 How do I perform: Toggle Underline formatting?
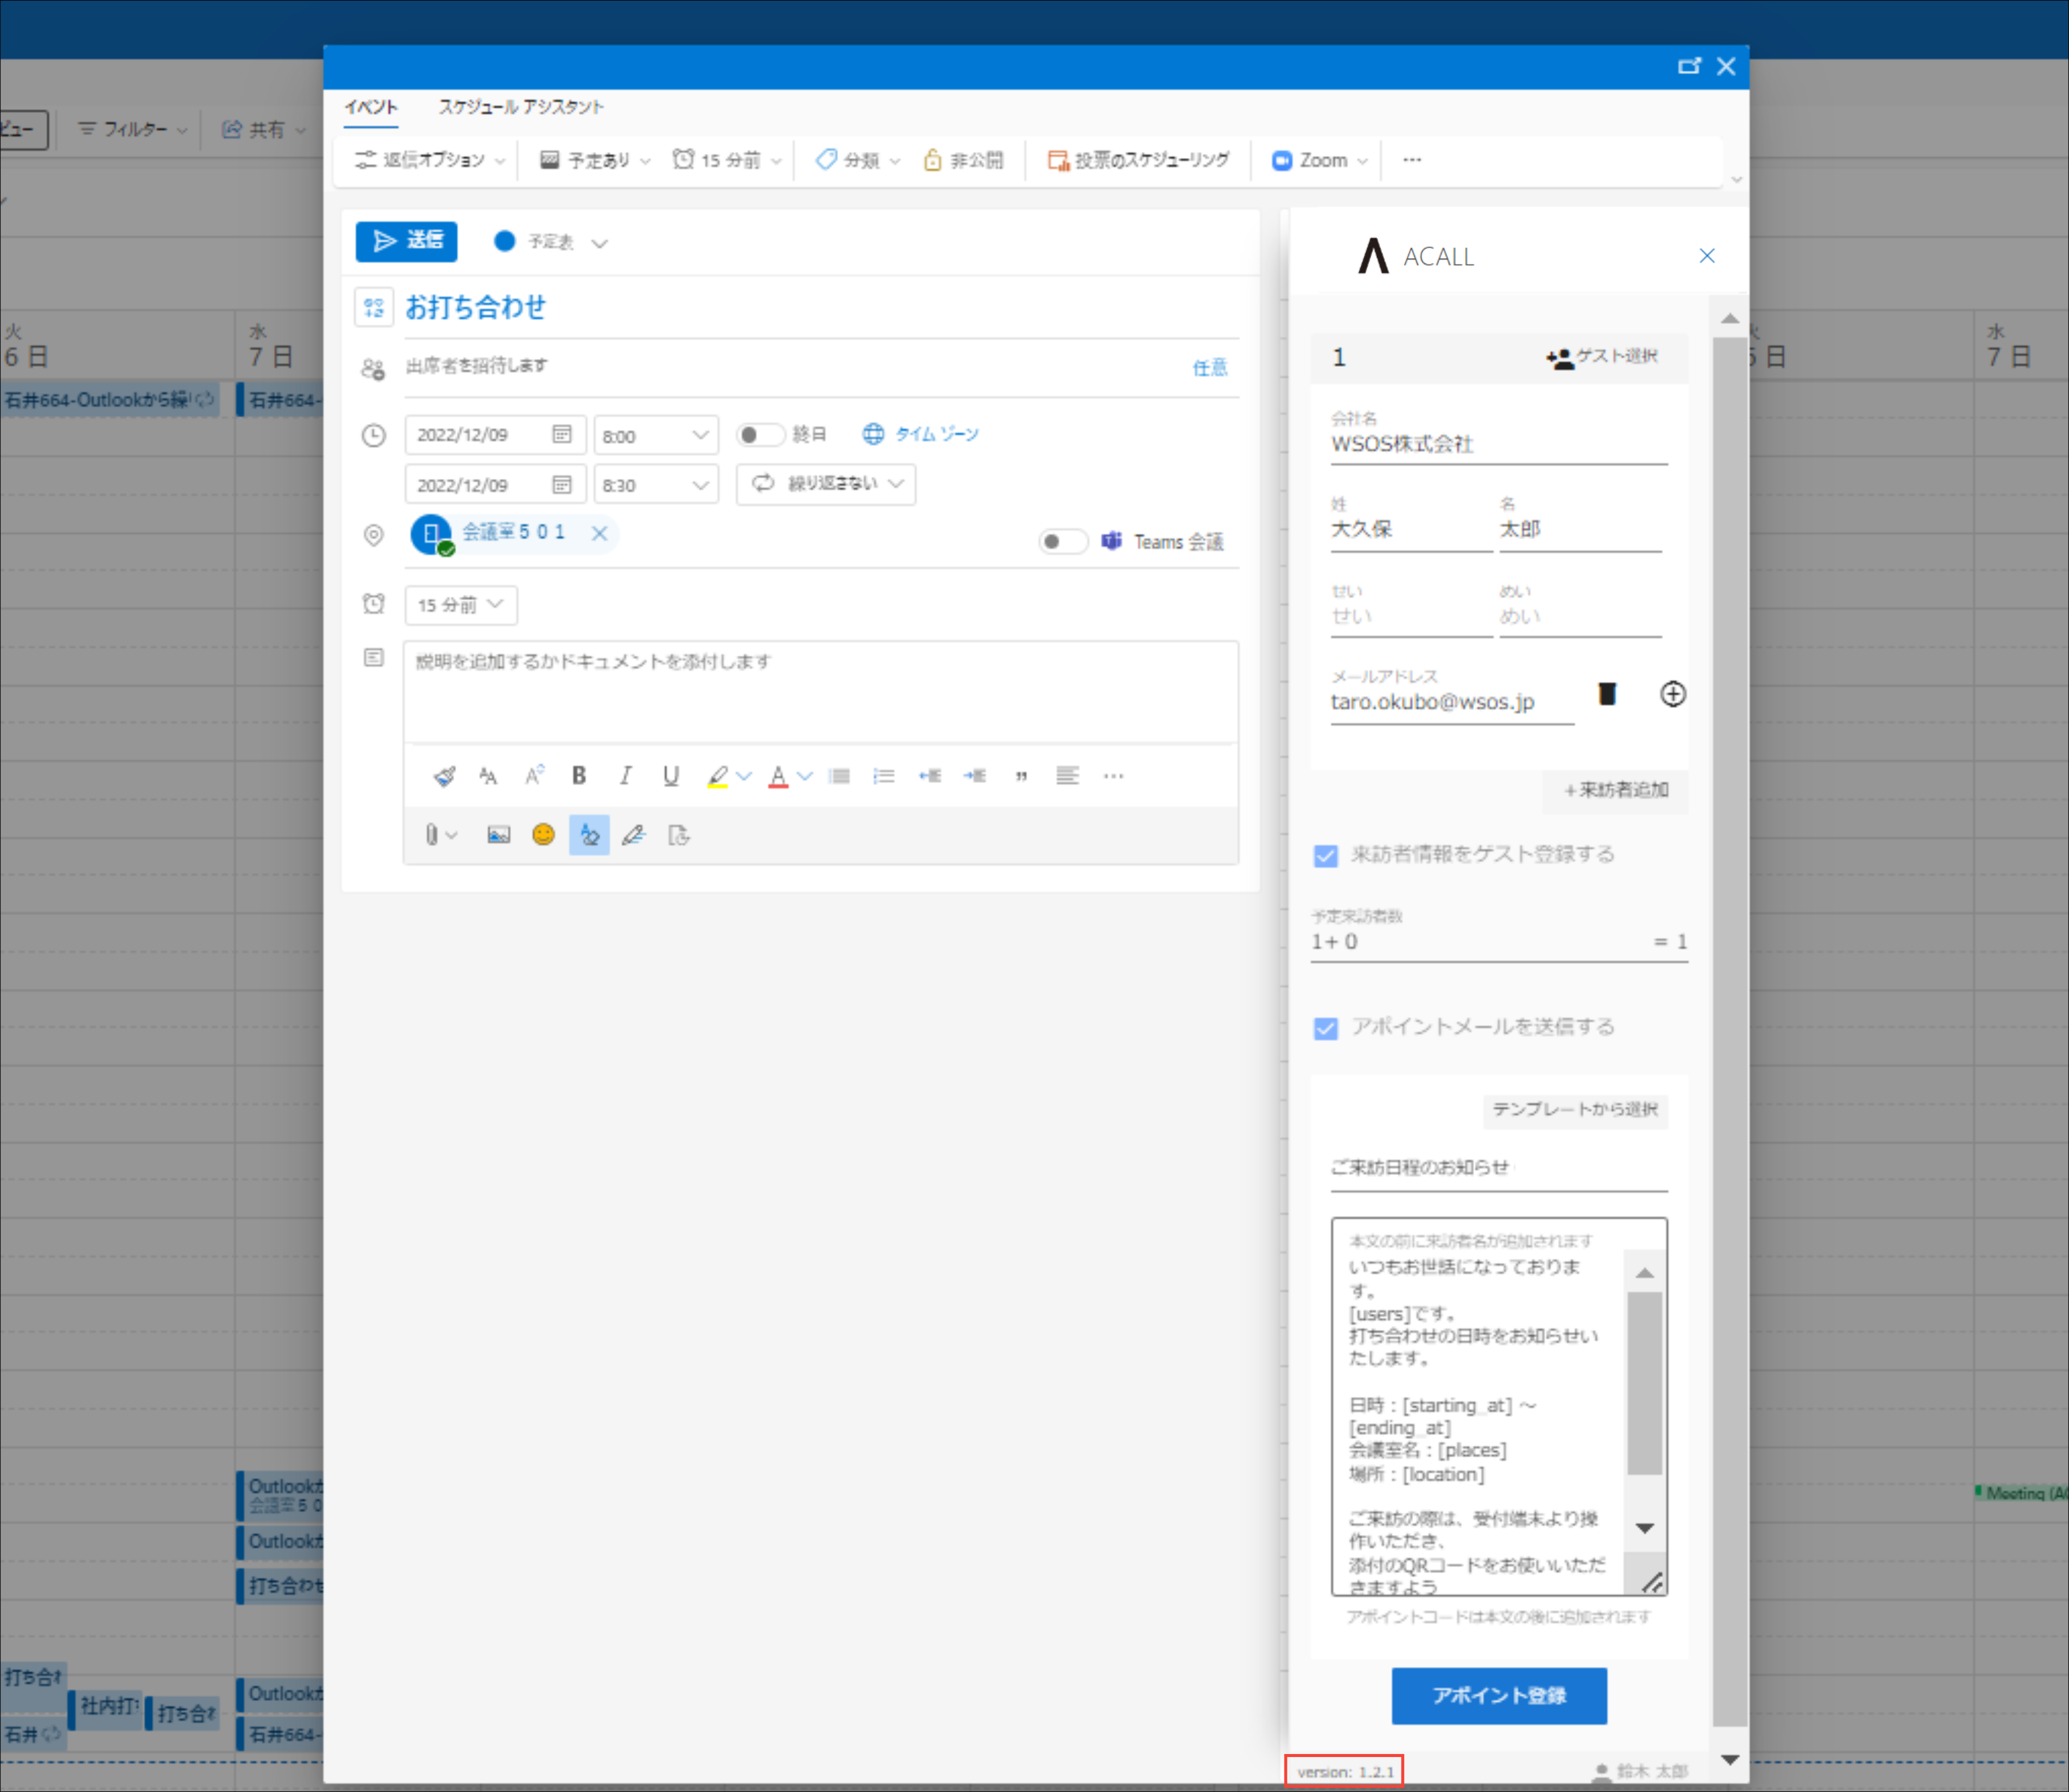pyautogui.click(x=672, y=776)
